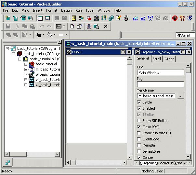
Task: Click the Properties pane scroll down arrow
Action: 188,157
